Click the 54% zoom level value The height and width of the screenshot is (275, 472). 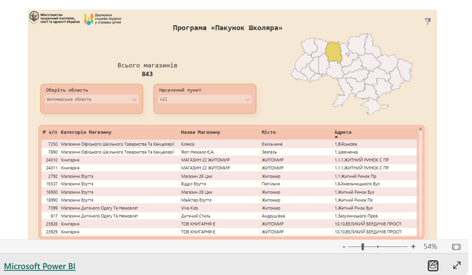coord(430,247)
